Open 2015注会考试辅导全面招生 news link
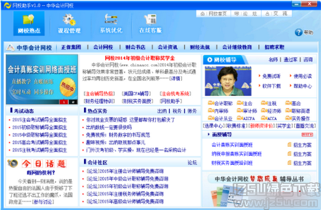 (40, 120)
